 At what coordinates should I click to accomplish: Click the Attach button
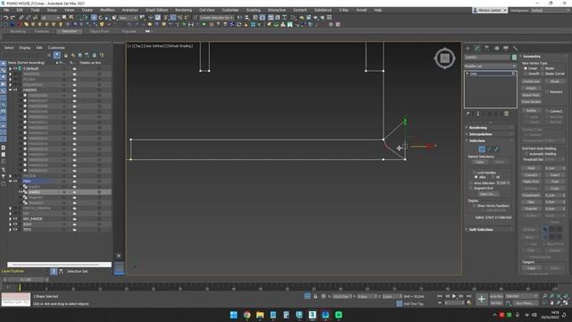pos(531,89)
